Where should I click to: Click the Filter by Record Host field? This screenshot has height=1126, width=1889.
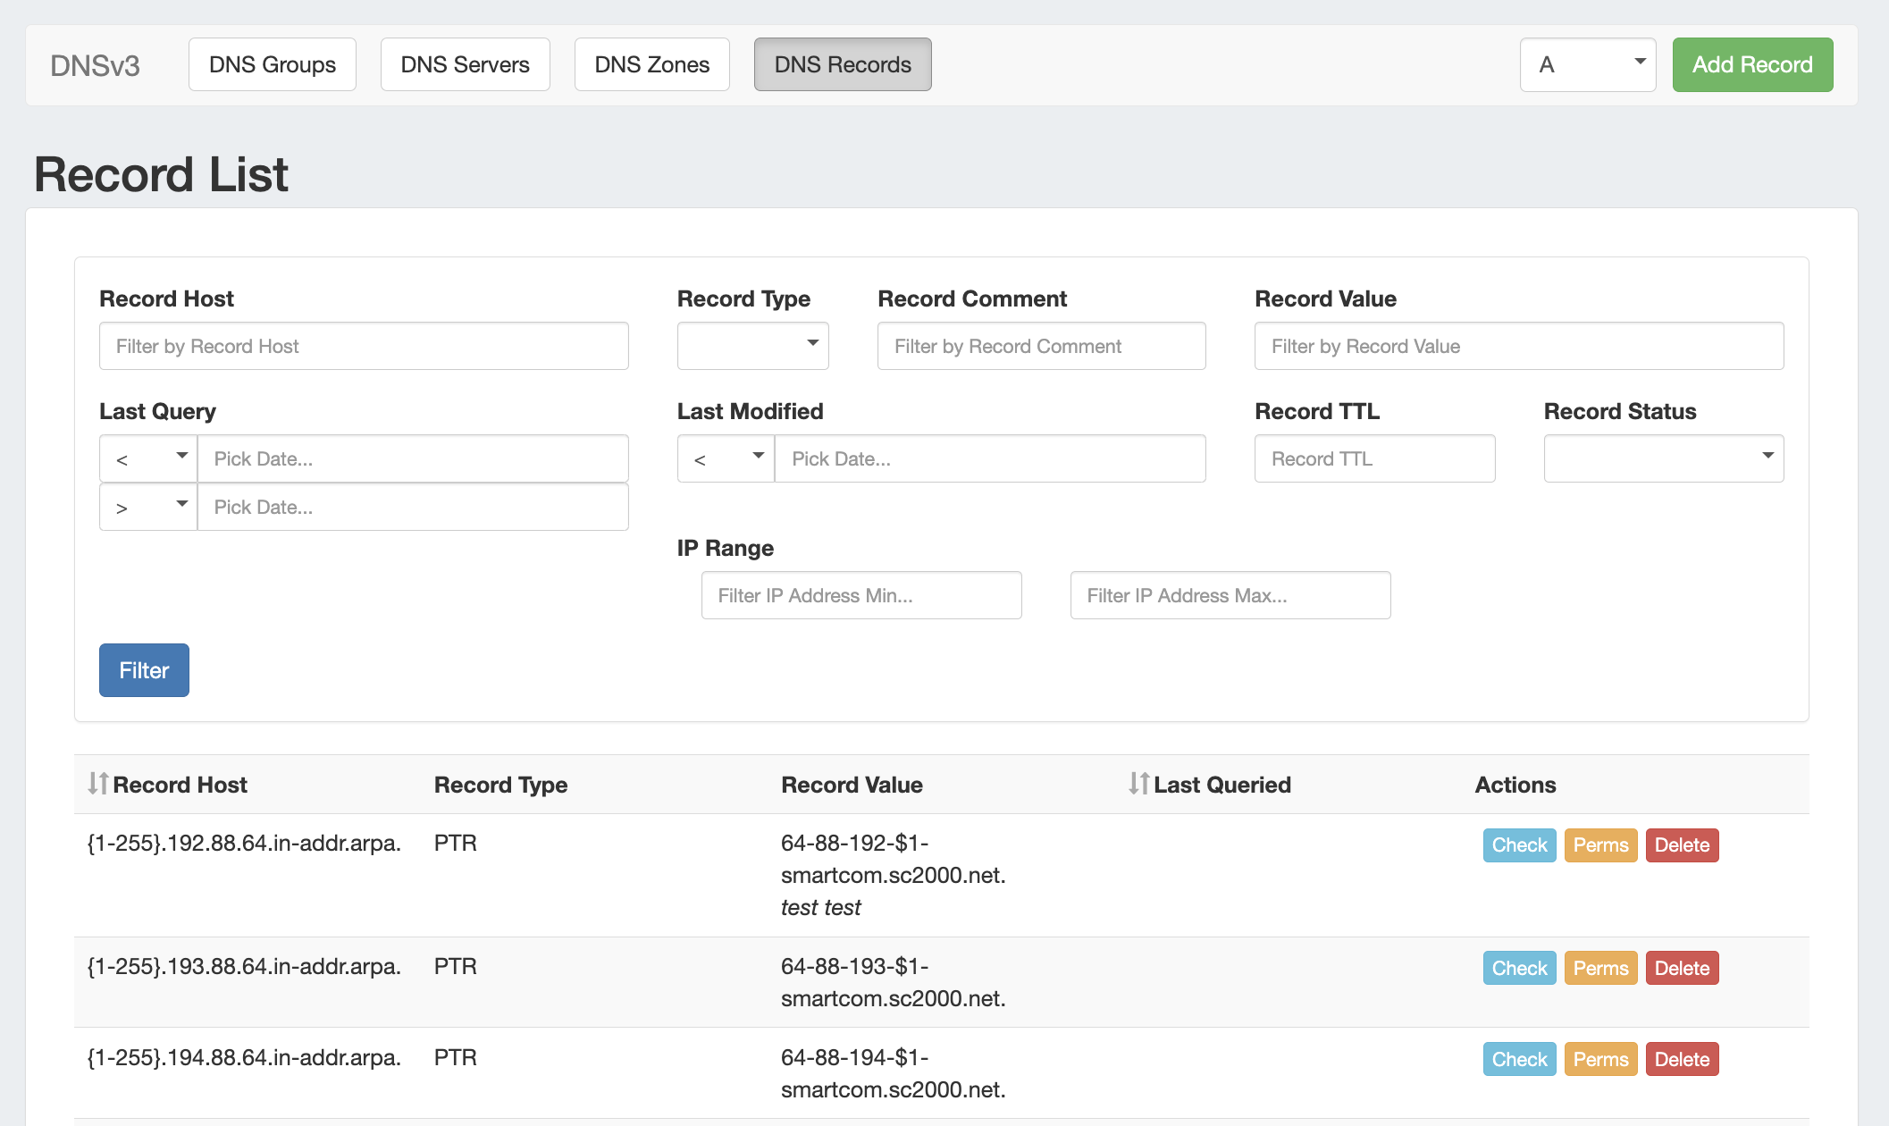pyautogui.click(x=364, y=346)
